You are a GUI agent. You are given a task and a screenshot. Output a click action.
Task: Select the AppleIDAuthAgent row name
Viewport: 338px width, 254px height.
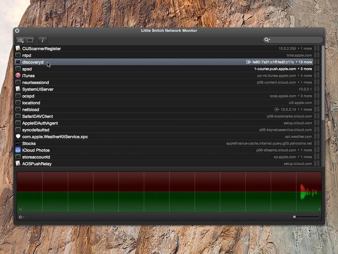click(x=40, y=123)
